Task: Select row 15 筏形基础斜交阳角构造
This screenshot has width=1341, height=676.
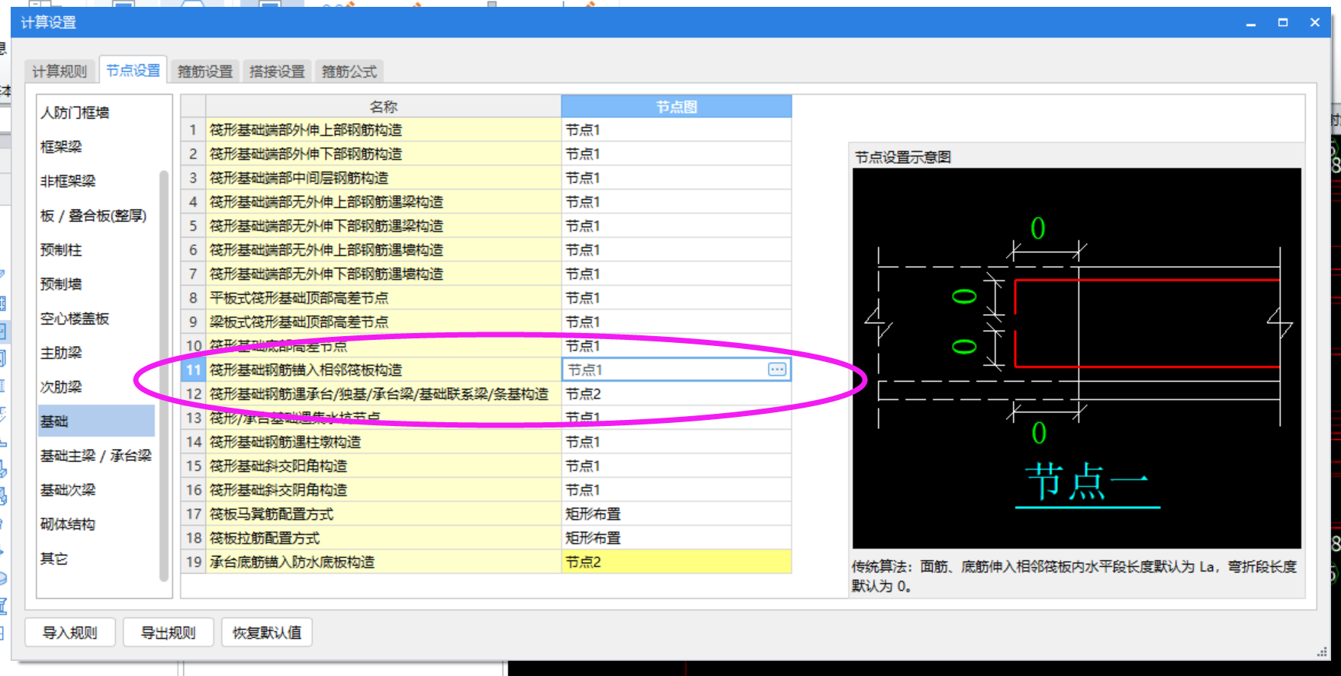Action: tap(383, 466)
